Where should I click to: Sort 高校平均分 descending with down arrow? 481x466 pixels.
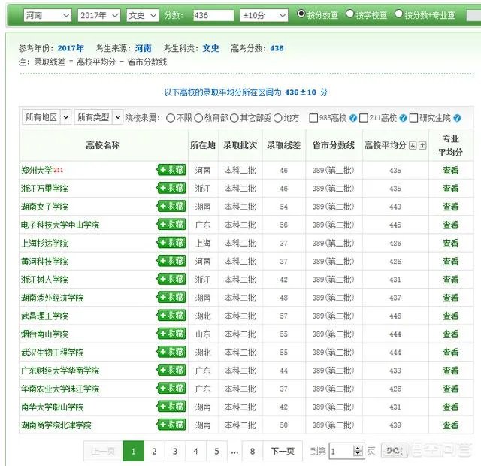coord(413,145)
